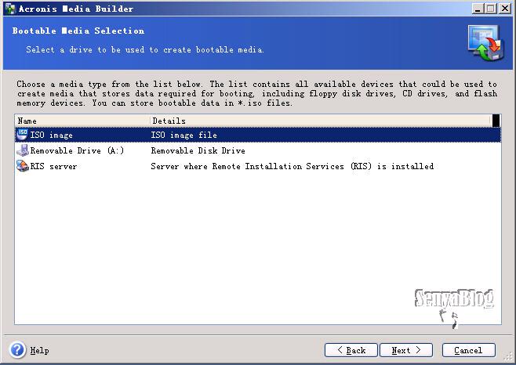Click the ISO image disc icon
Image resolution: width=516 pixels, height=365 pixels.
23,135
